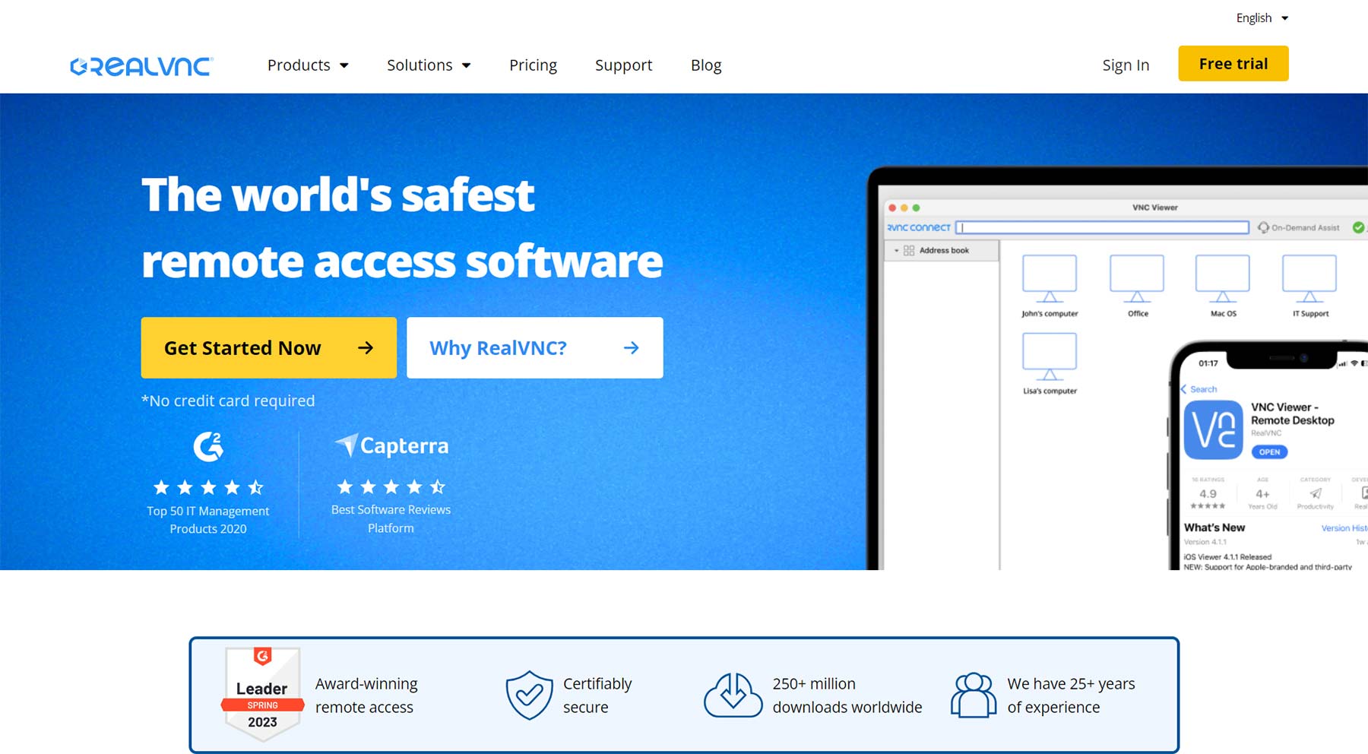Image resolution: width=1368 pixels, height=754 pixels.
Task: Tap the Search back link on phone
Action: click(x=1199, y=389)
